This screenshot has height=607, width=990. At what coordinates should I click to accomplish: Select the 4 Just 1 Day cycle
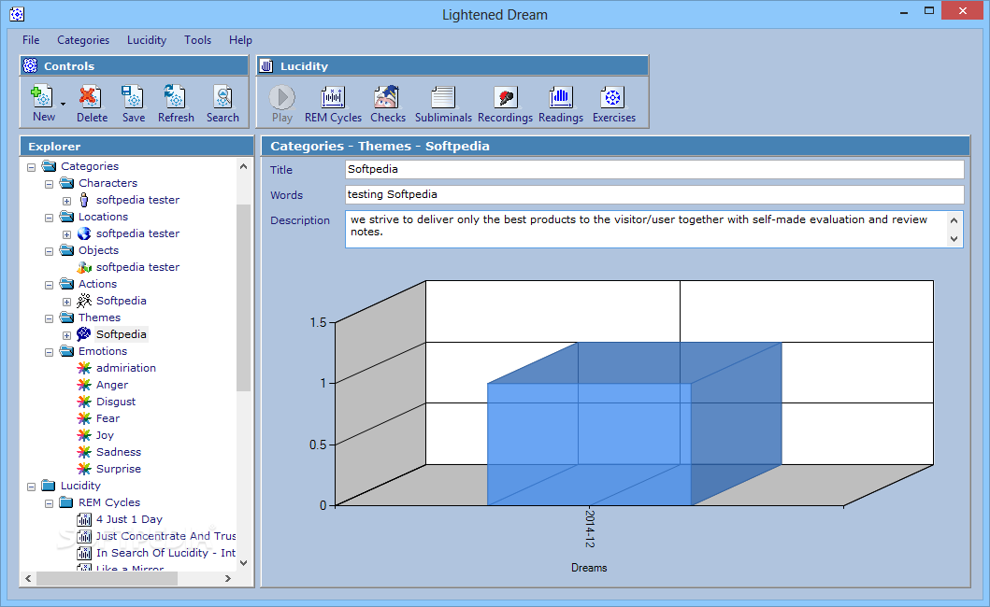click(x=129, y=519)
